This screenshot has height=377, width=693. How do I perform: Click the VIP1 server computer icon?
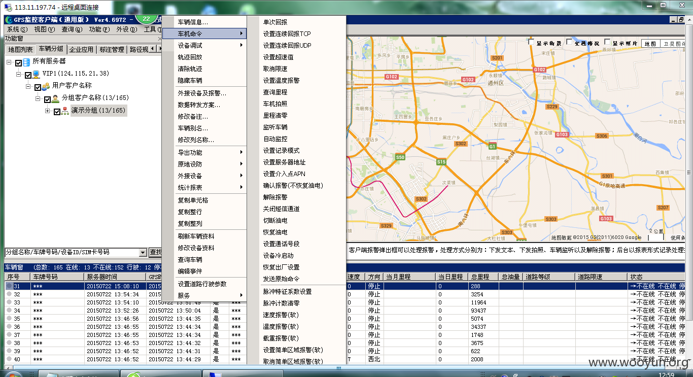point(36,74)
